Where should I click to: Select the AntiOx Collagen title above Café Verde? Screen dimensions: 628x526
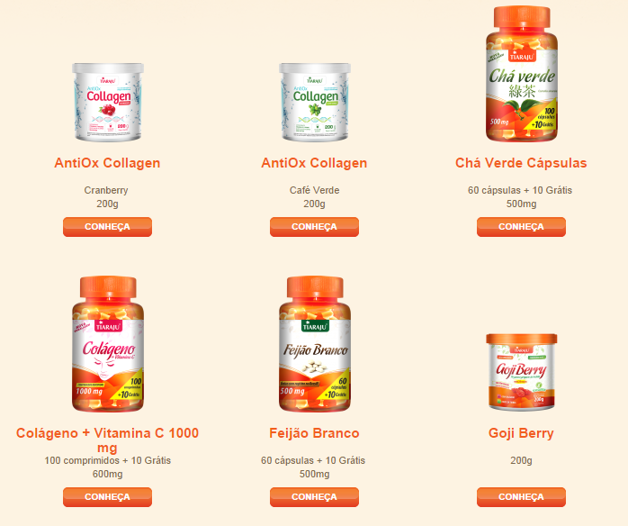[314, 163]
